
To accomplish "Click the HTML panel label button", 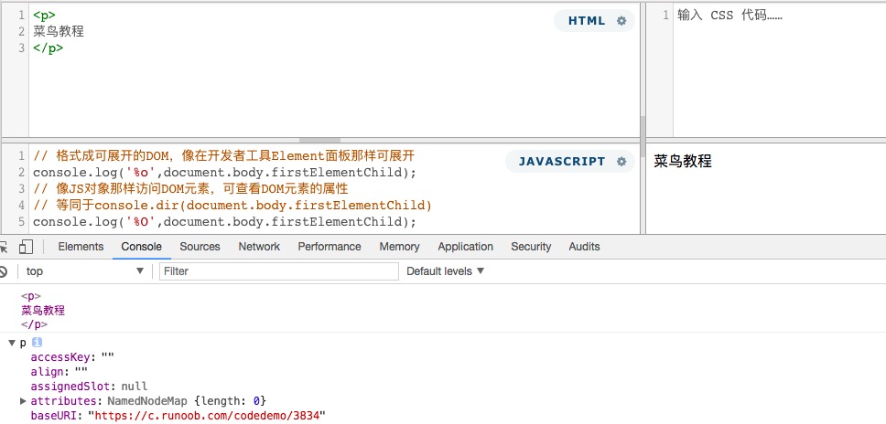I will point(586,21).
